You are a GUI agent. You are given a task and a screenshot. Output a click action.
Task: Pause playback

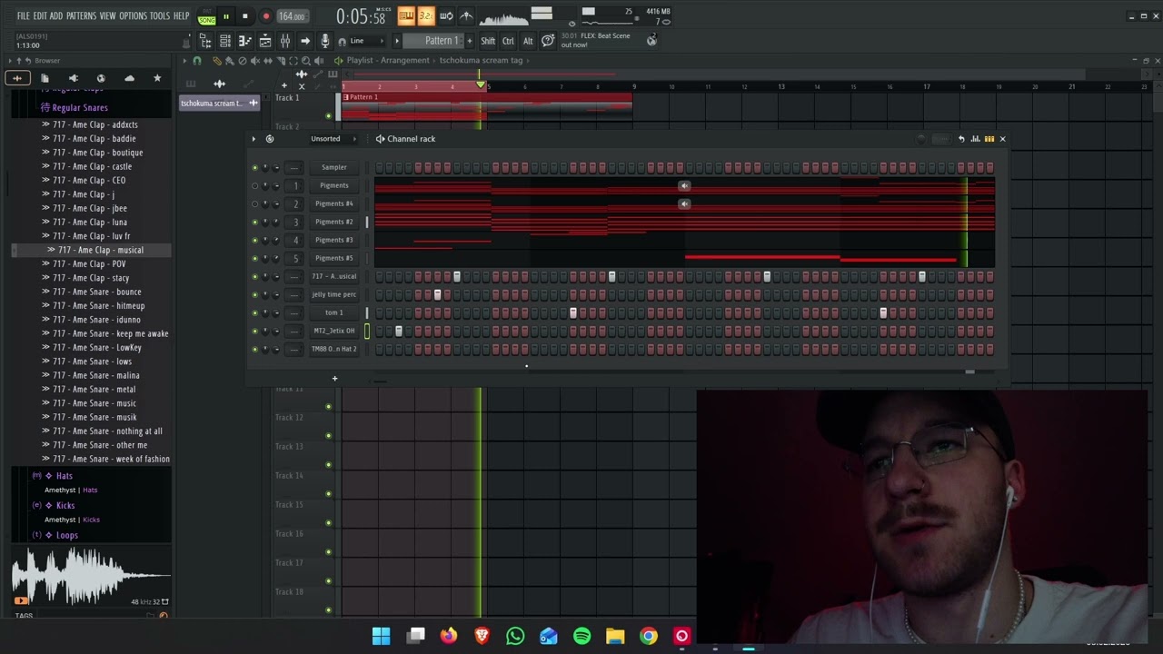225,16
